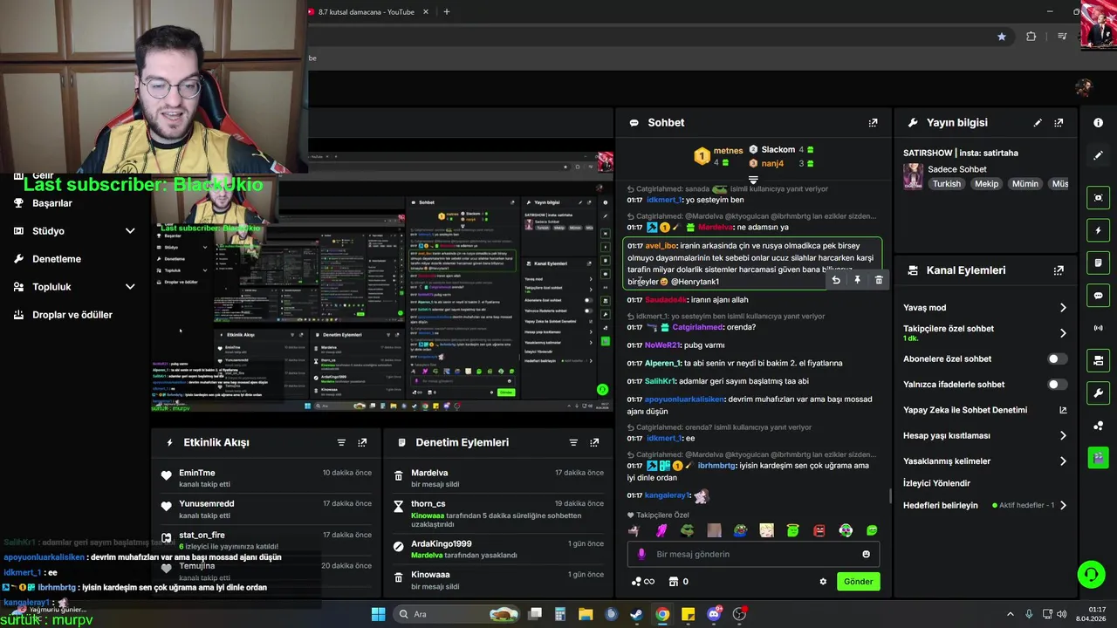Open Yavaş mod settings arrow
This screenshot has height=628, width=1117.
(1063, 308)
